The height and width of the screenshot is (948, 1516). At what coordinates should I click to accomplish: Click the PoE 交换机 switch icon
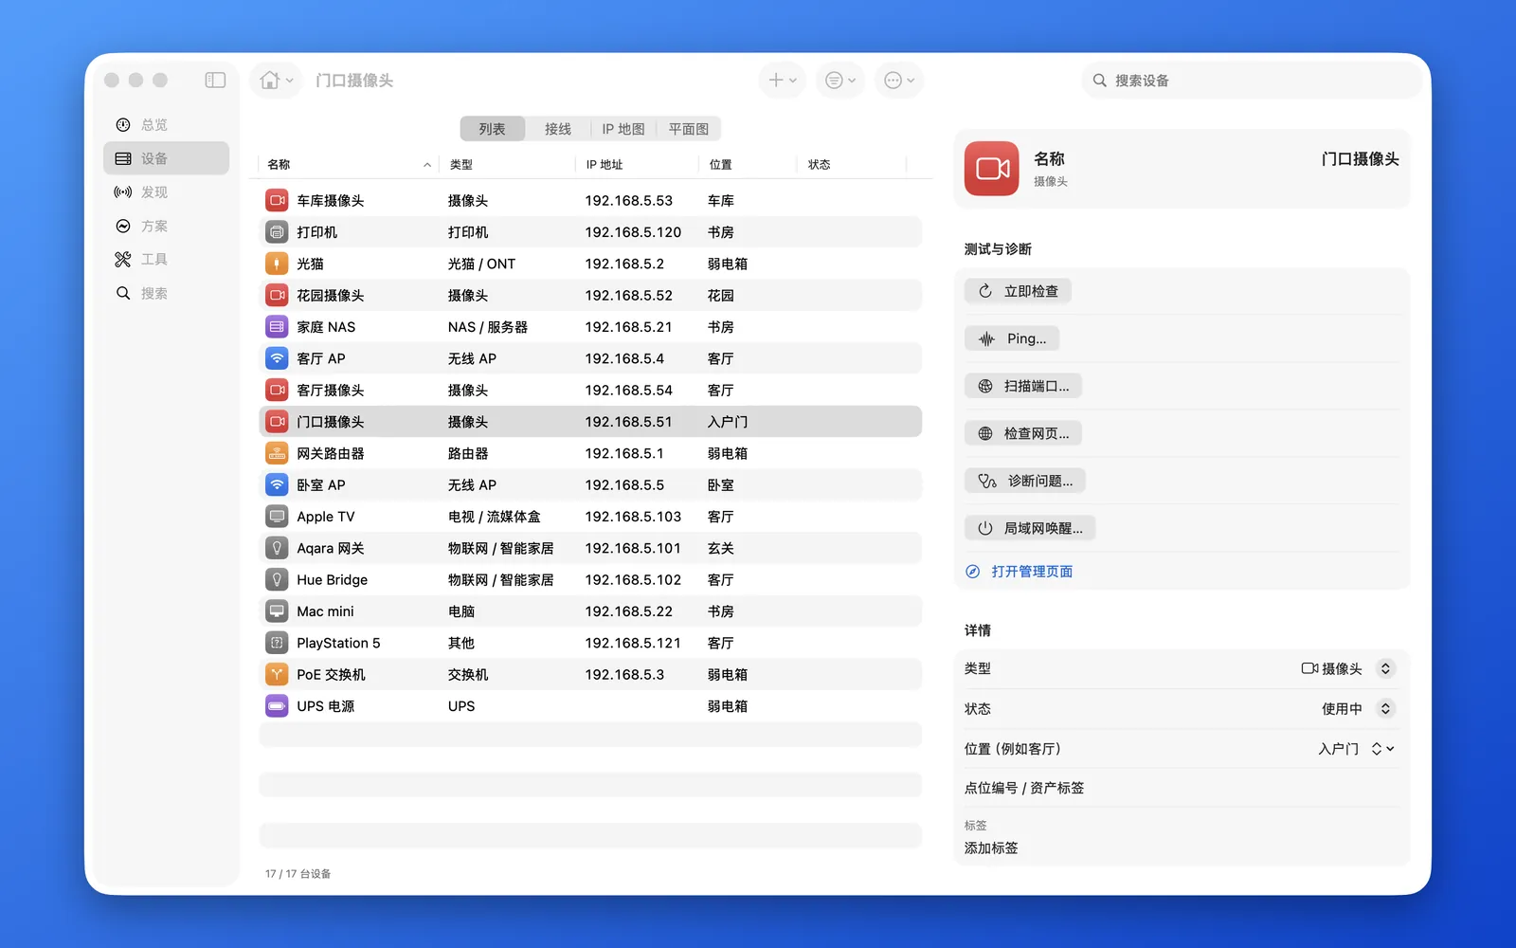point(277,674)
